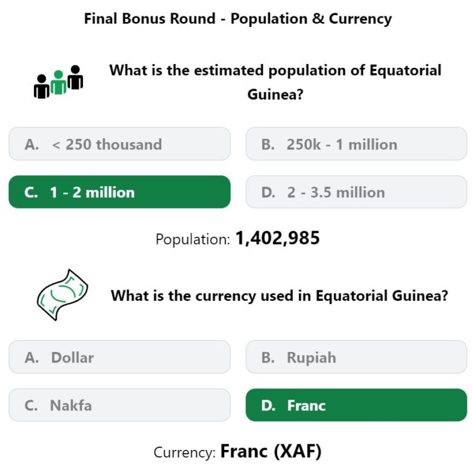The height and width of the screenshot is (465, 472).
Task: Choose the highlighted C. 1 - 2 million option
Action: (120, 192)
